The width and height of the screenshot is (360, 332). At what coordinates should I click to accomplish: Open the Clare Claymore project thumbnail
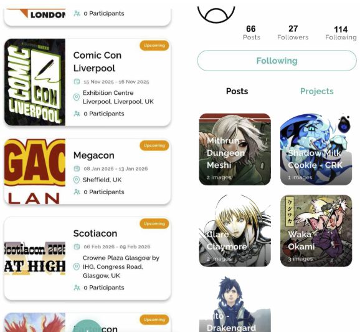(x=235, y=231)
